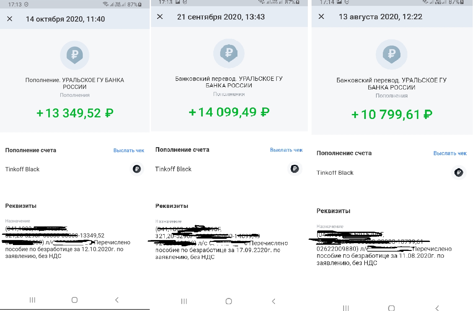Tap Android home button in middle screenshot
Viewport: 474px width, 311px height.
[229, 301]
